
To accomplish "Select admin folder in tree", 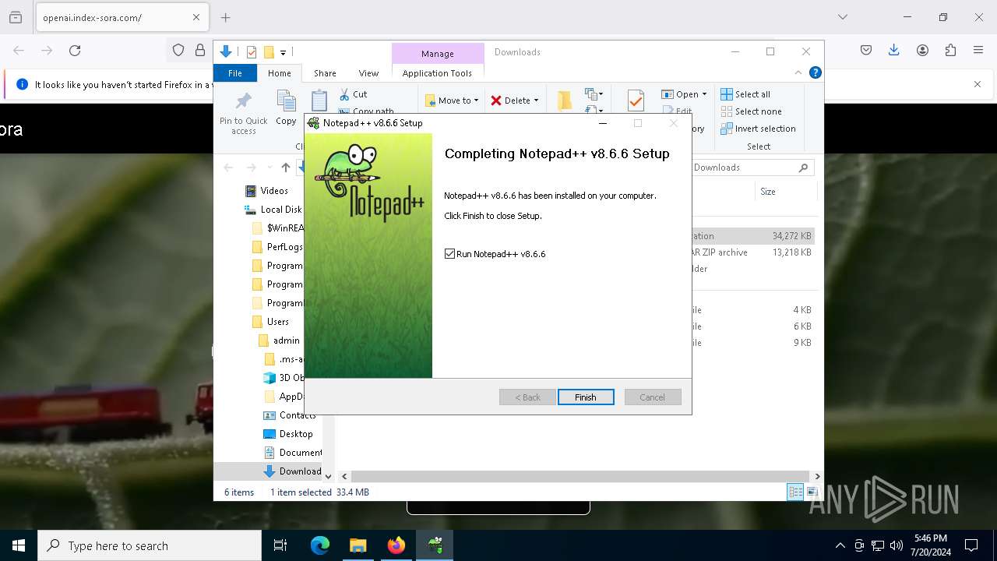I will [279, 340].
